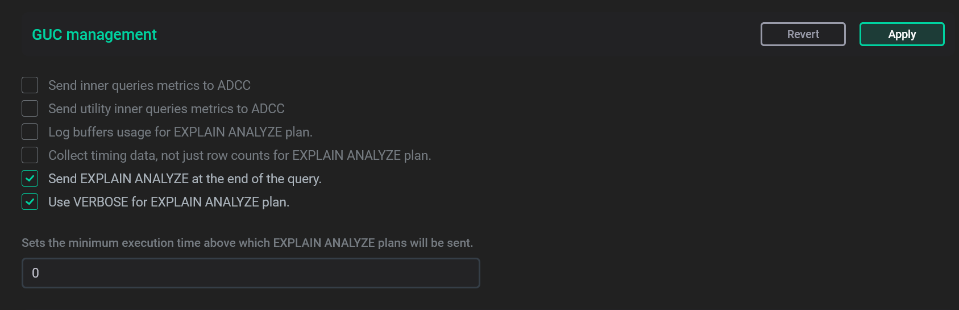Image resolution: width=959 pixels, height=310 pixels.
Task: Click the 'Send inner queries metrics to ADCC' label
Action: 149,85
